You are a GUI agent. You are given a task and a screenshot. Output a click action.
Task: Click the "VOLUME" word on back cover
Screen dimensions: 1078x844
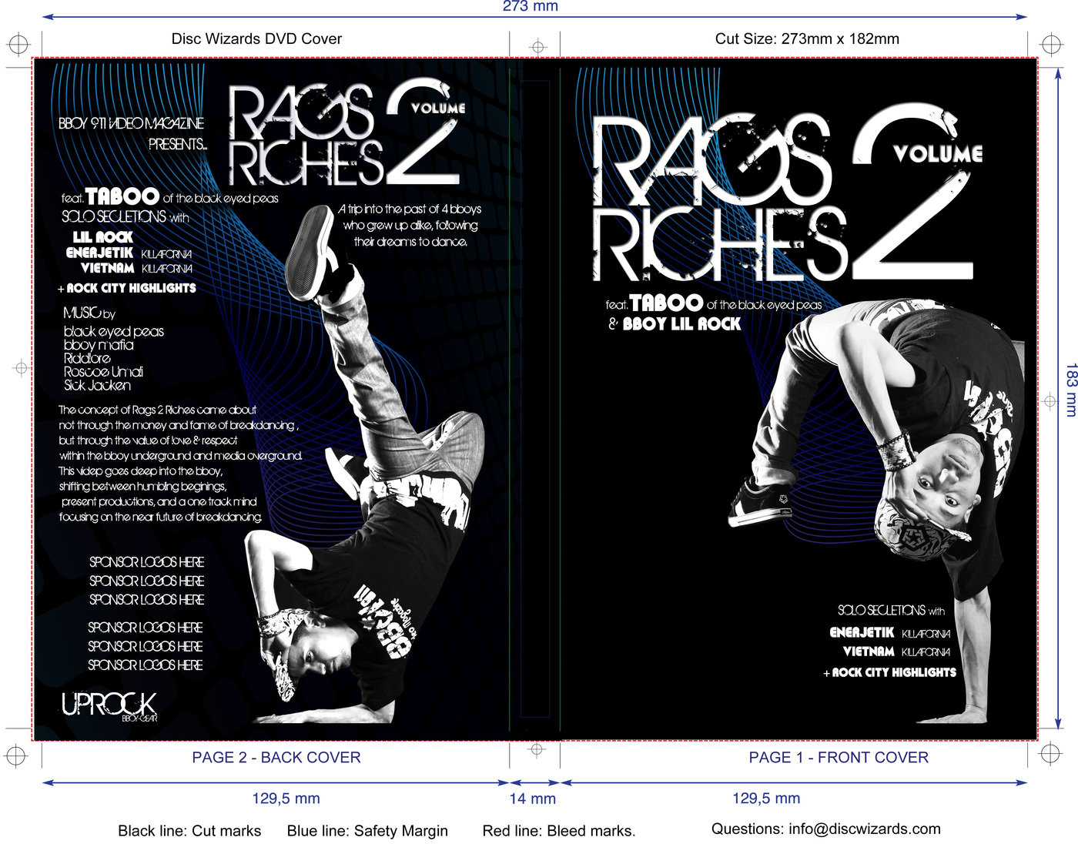pyautogui.click(x=438, y=109)
